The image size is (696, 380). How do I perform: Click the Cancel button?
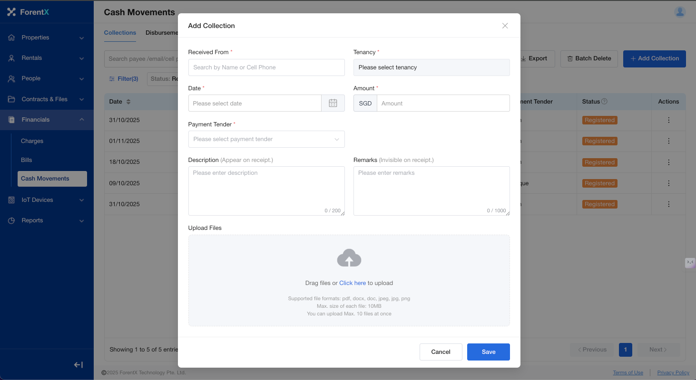click(441, 352)
